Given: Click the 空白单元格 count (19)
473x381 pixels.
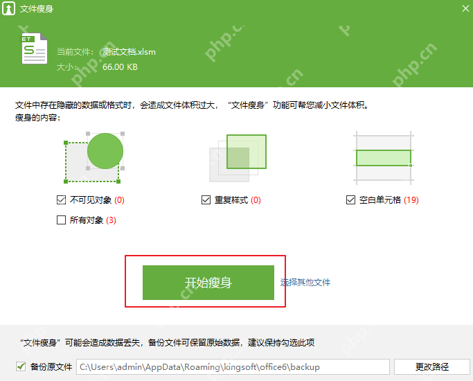Looking at the screenshot, I should click(x=411, y=200).
